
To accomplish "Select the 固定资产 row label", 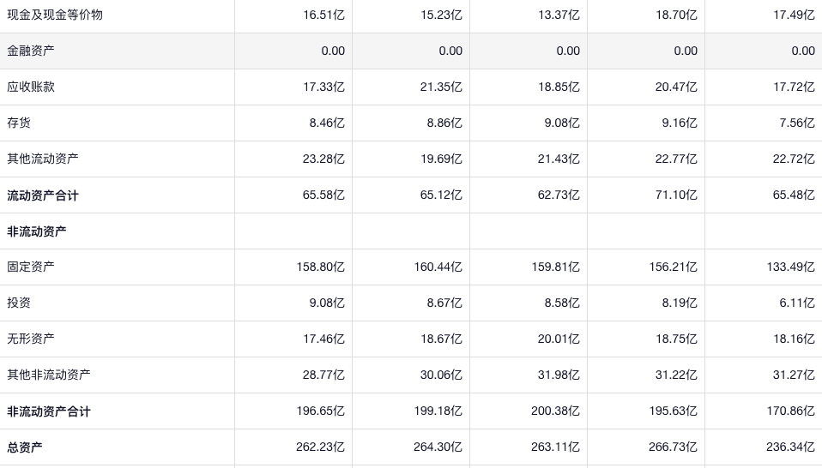I will [x=31, y=267].
